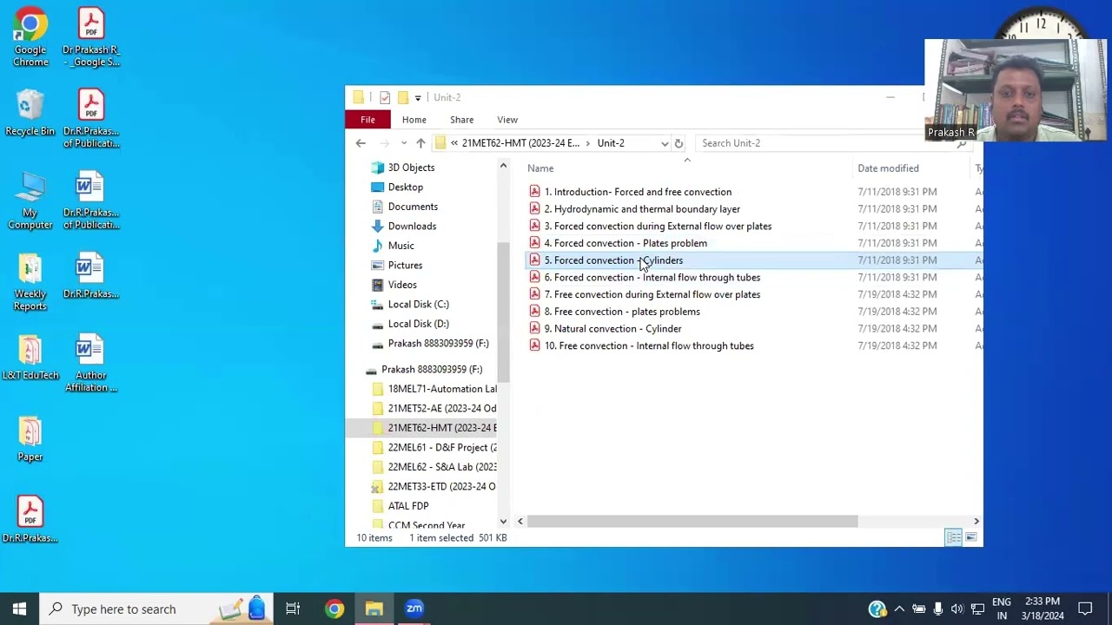Open L&T EduTech desktop folder
1112x625 pixels.
pos(30,358)
